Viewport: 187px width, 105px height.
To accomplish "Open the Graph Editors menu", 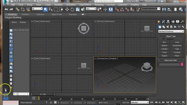I will (85, 5).
